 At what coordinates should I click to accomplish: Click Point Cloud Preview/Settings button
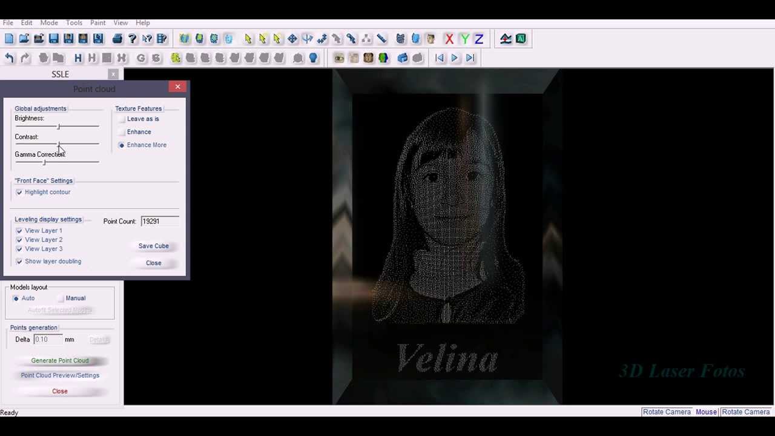[60, 375]
